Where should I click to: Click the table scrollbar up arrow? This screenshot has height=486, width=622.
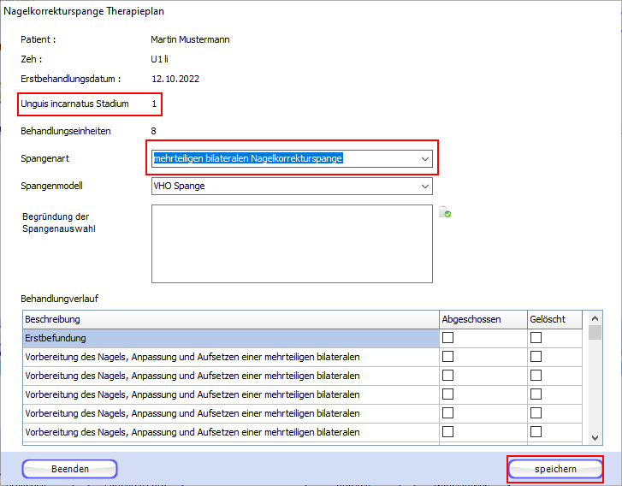[595, 318]
